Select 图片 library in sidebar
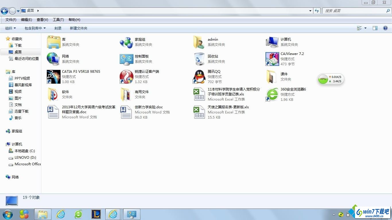Image resolution: width=392 pixels, height=220 pixels. point(18,98)
